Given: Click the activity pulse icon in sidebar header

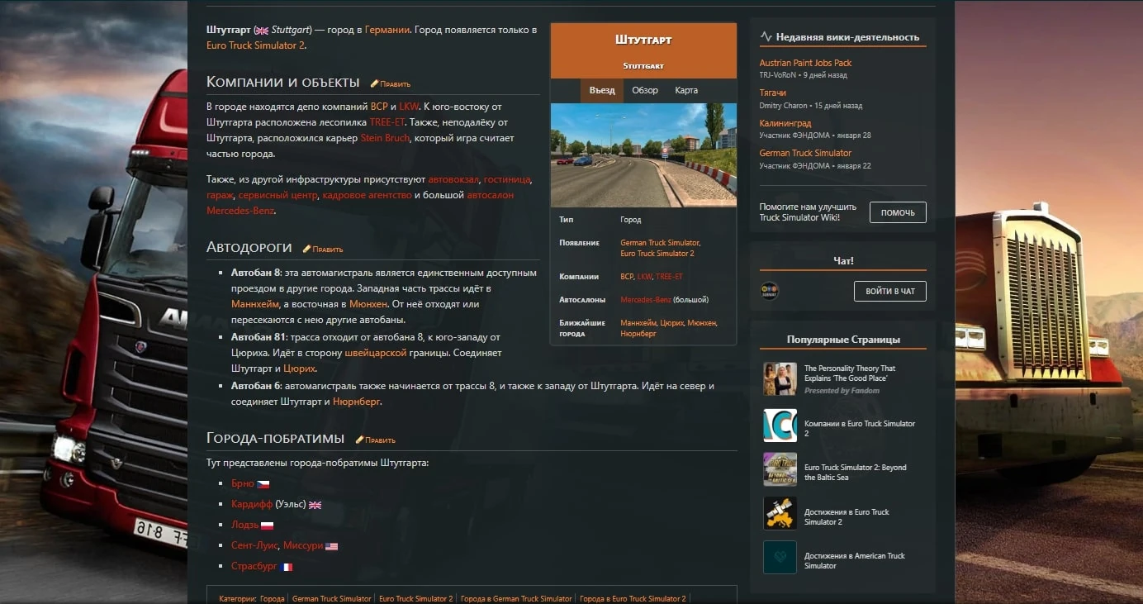Looking at the screenshot, I should (x=766, y=36).
